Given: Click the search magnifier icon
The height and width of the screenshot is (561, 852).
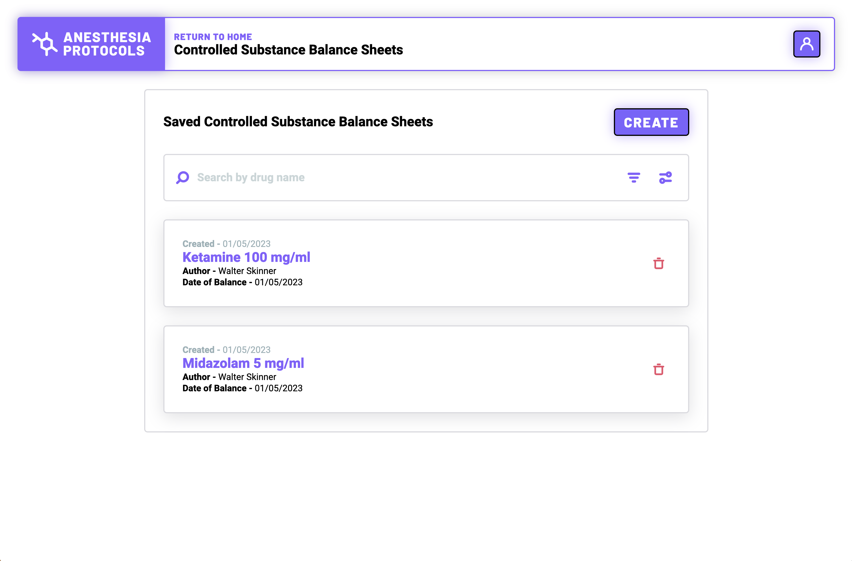Looking at the screenshot, I should 183,177.
